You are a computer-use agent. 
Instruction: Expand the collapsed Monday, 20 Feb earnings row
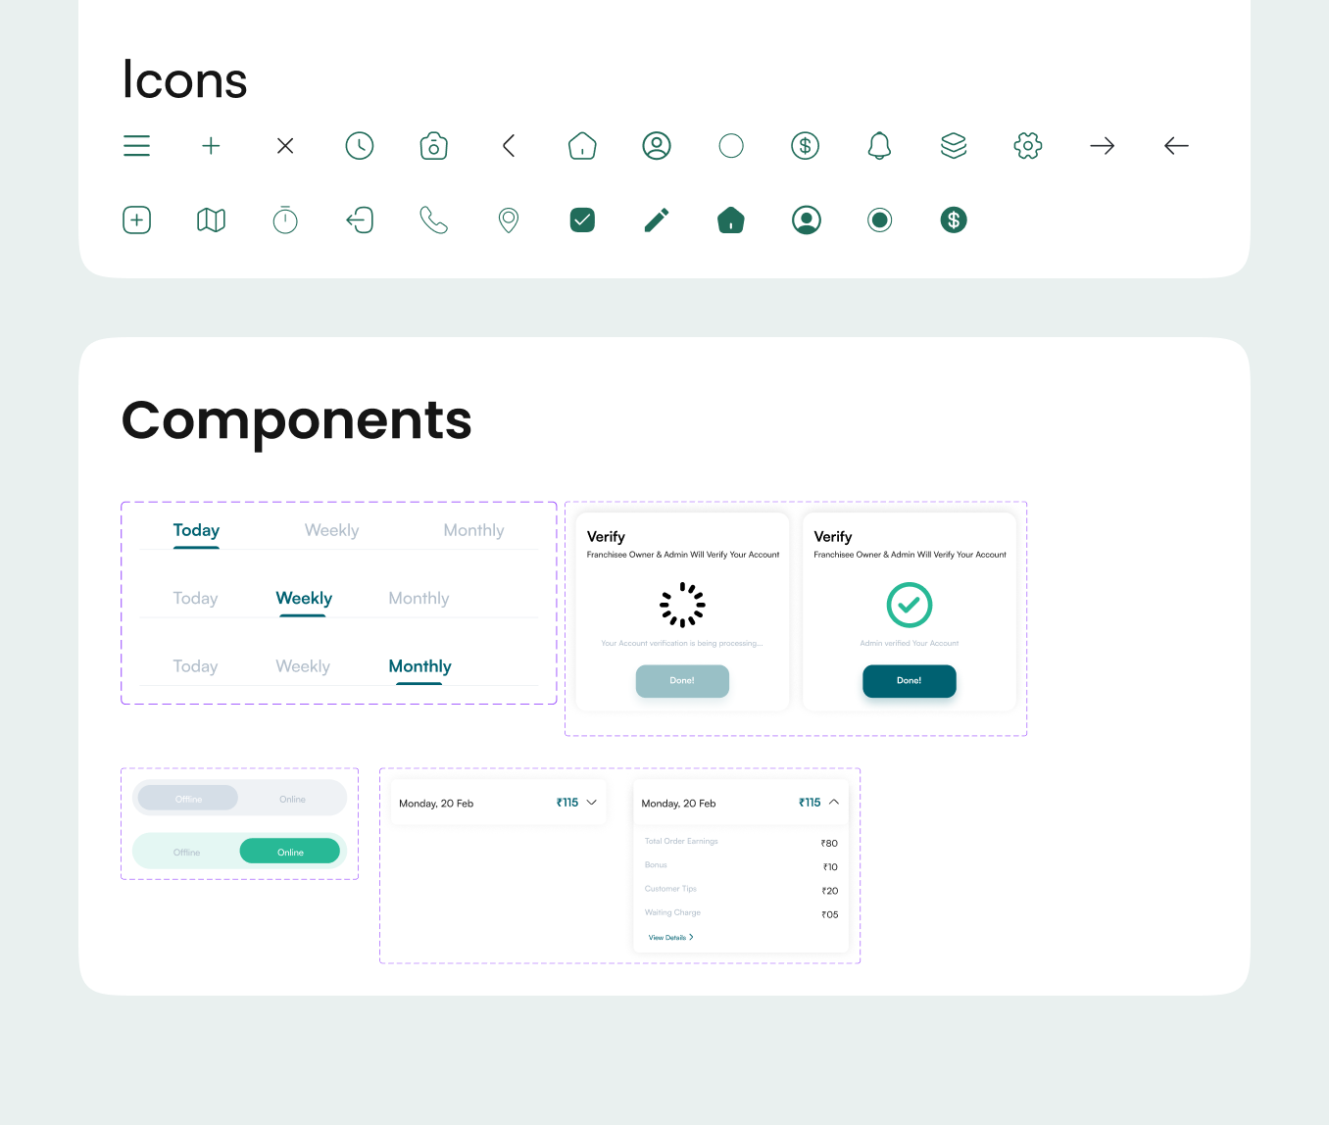pos(592,803)
